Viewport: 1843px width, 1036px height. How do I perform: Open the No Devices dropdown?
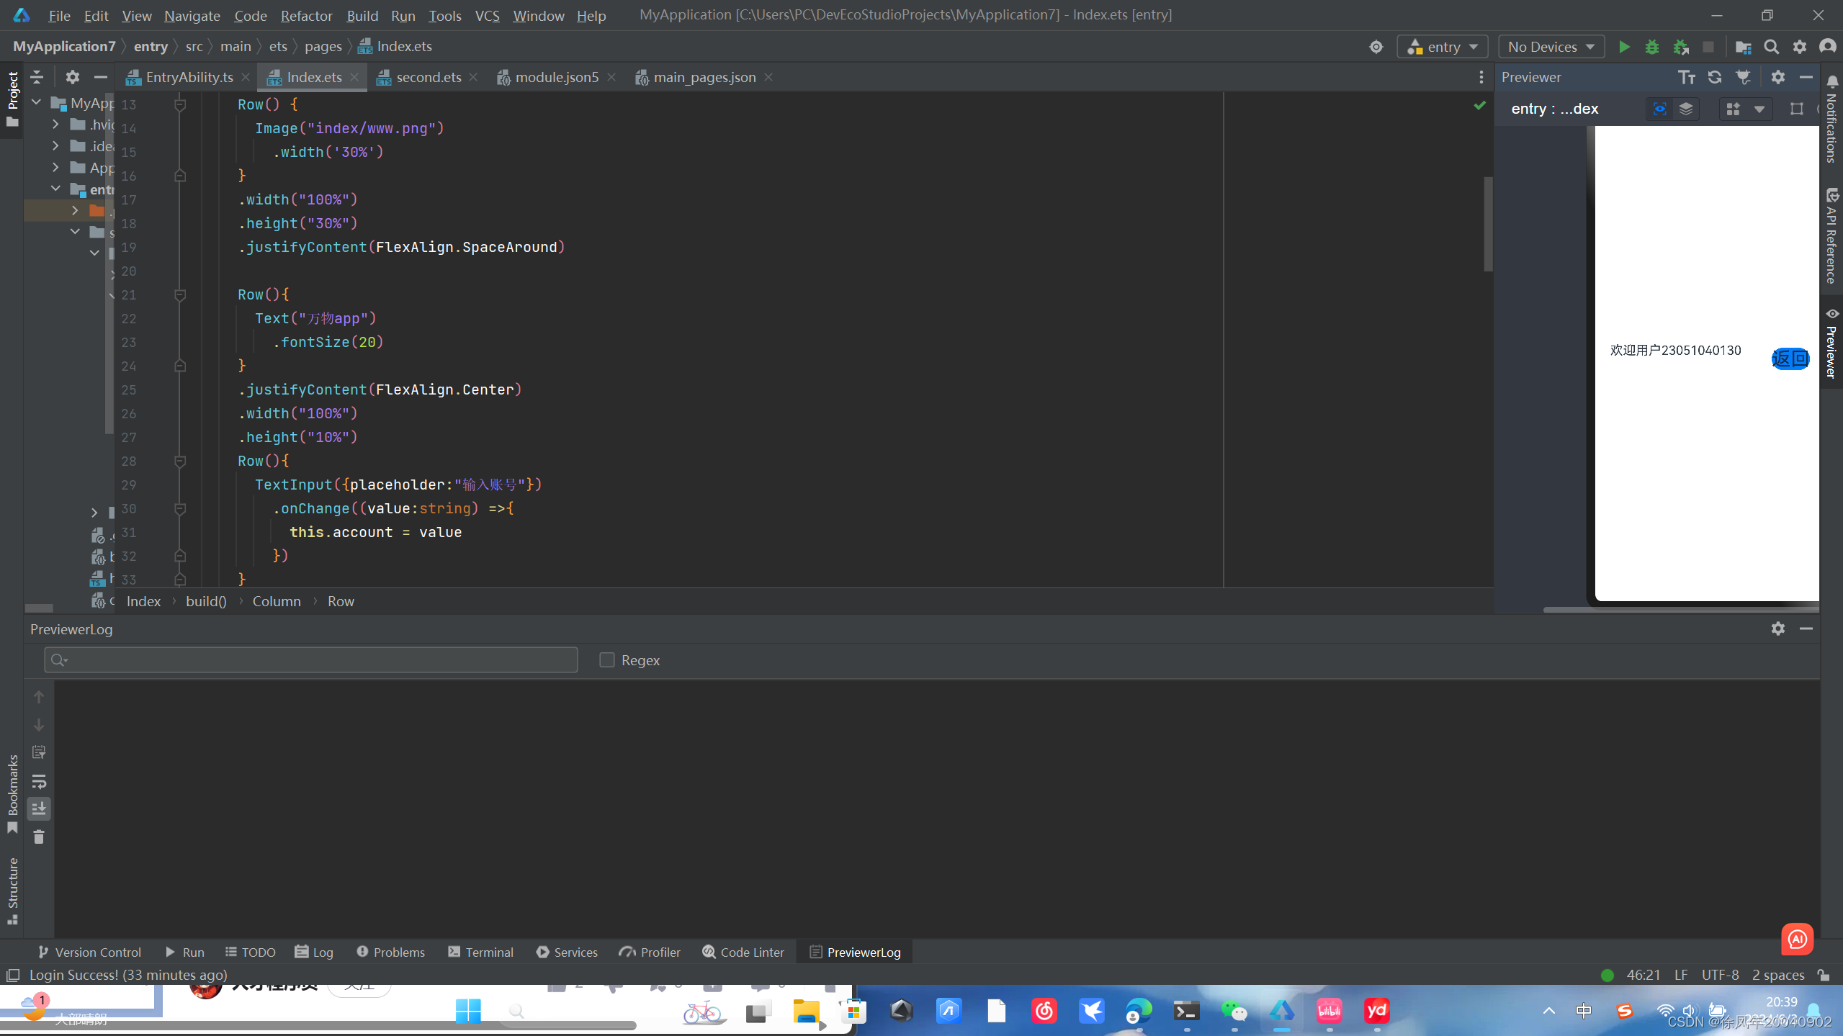(1551, 47)
